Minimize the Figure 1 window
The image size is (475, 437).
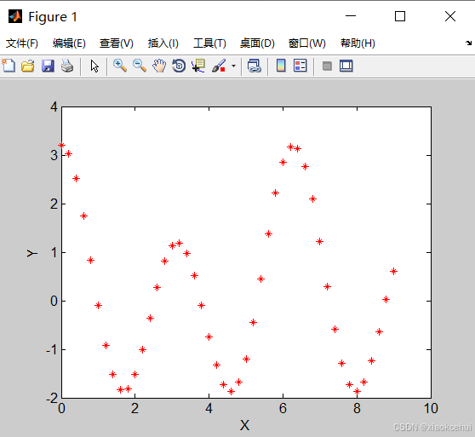(351, 16)
